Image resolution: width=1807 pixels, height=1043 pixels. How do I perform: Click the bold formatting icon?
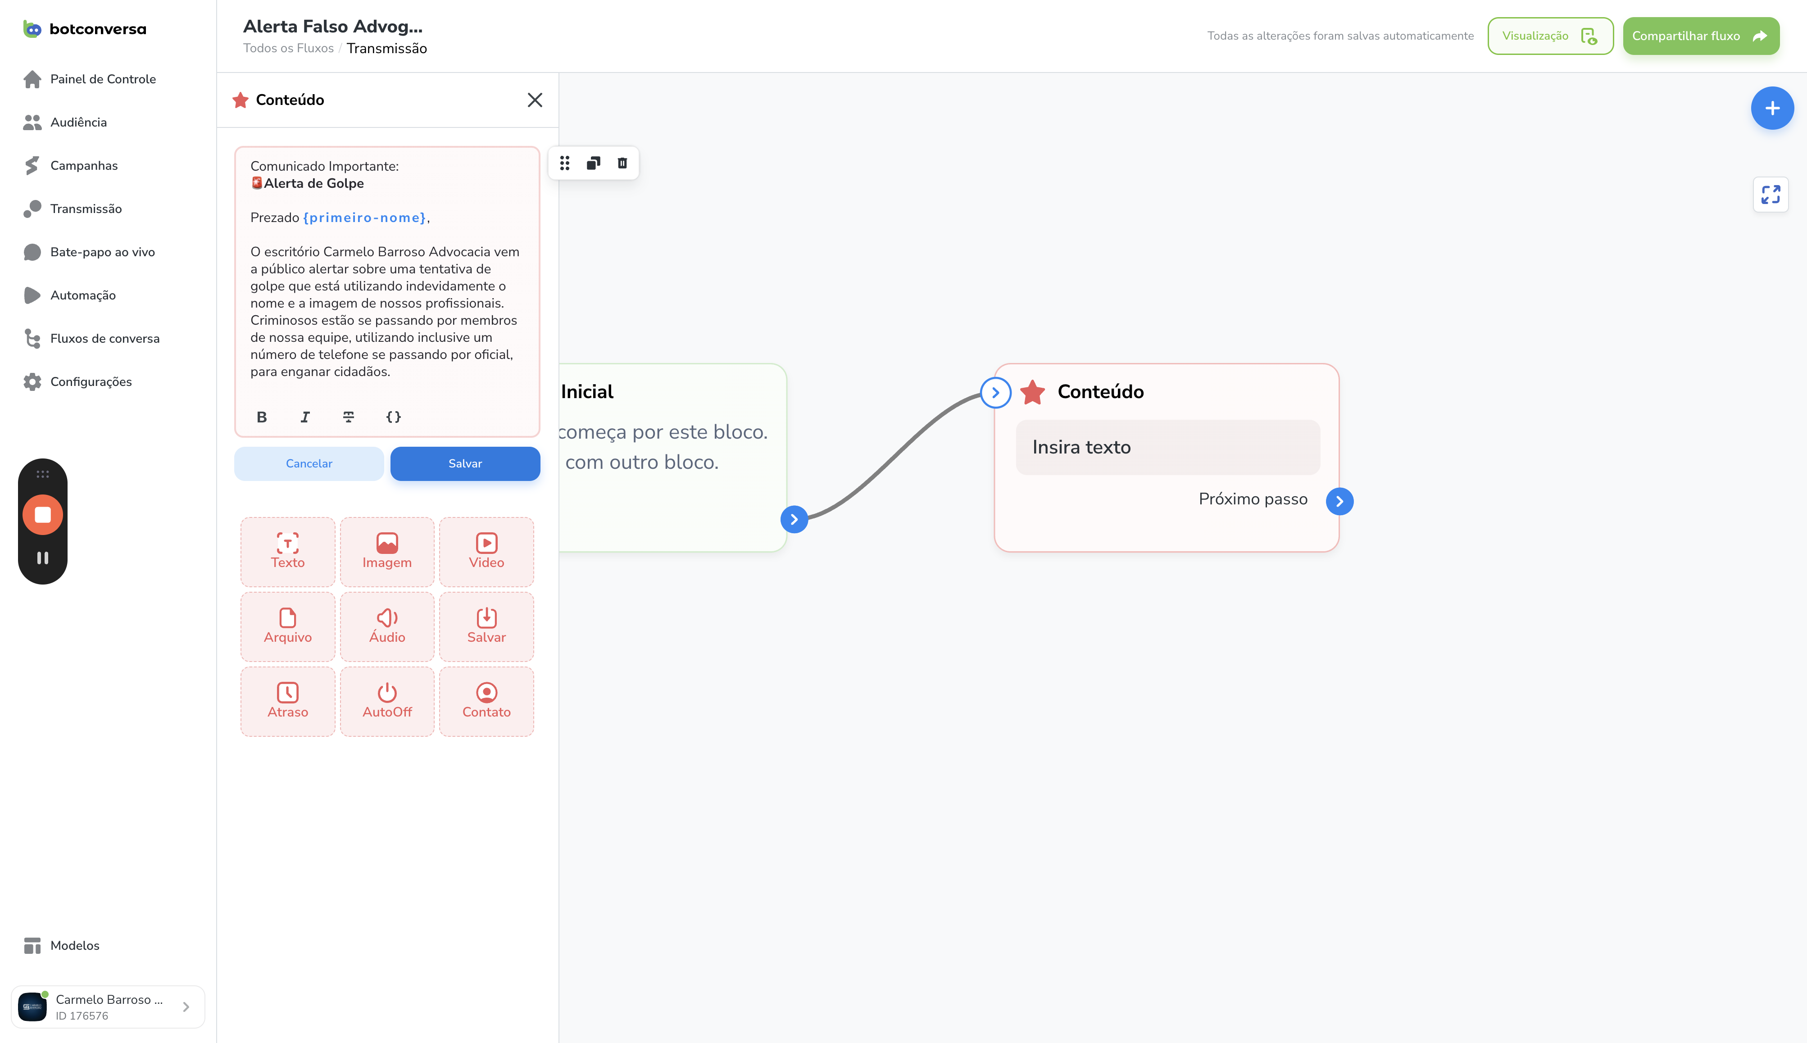261,417
